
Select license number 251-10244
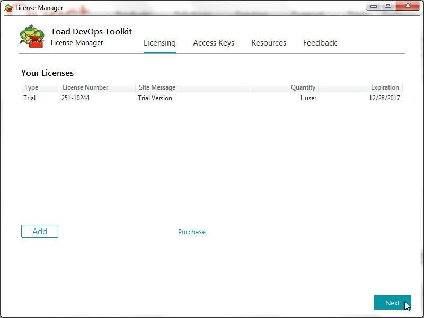pos(75,98)
